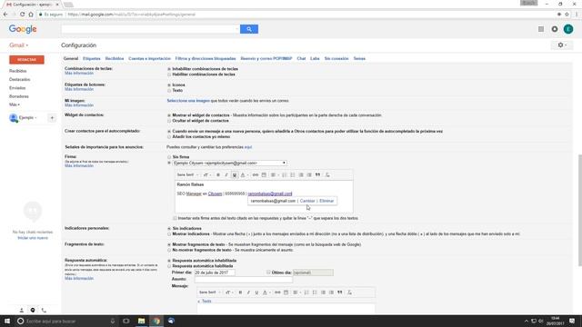Select 'Habilitar combinaciones de teclas' option
This screenshot has height=327, width=582.
tap(169, 74)
